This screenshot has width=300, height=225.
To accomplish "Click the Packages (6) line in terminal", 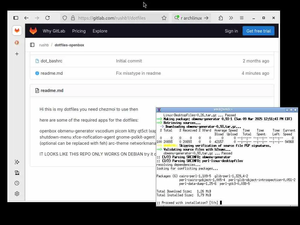I will point(202,176).
